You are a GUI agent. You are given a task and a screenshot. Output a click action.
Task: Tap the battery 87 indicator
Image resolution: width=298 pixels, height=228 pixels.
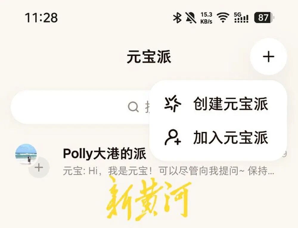pos(264,18)
